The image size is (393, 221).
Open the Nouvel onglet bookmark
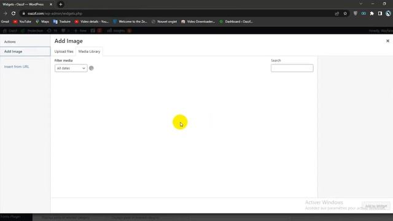(x=164, y=21)
